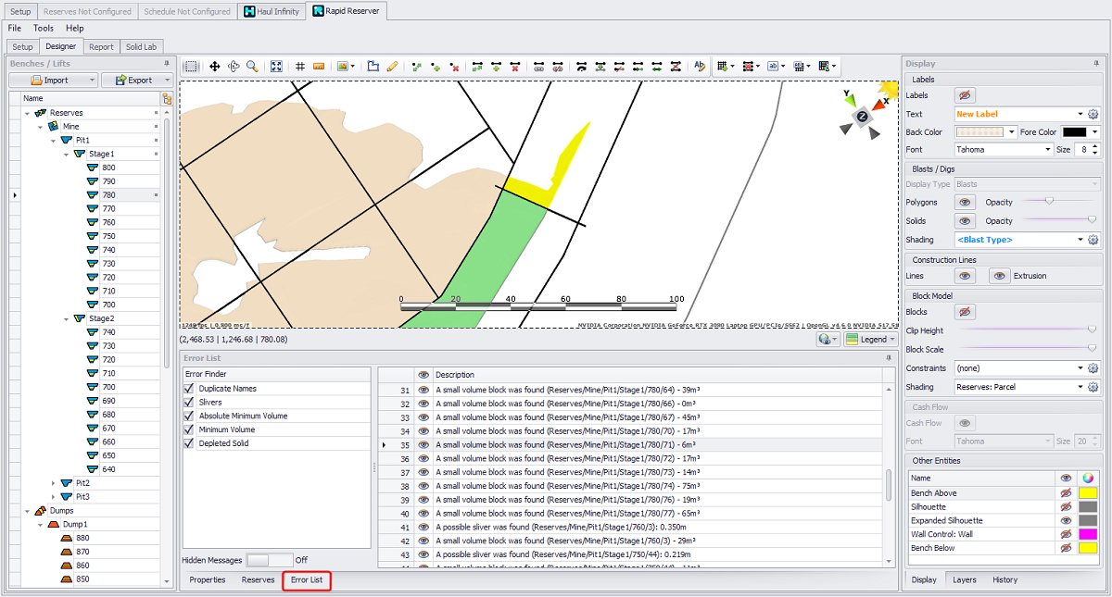
Task: Select bench 770 in Stage1
Action: [108, 209]
